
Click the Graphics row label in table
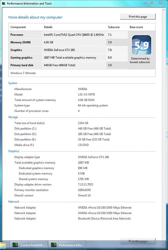[x=16, y=50]
